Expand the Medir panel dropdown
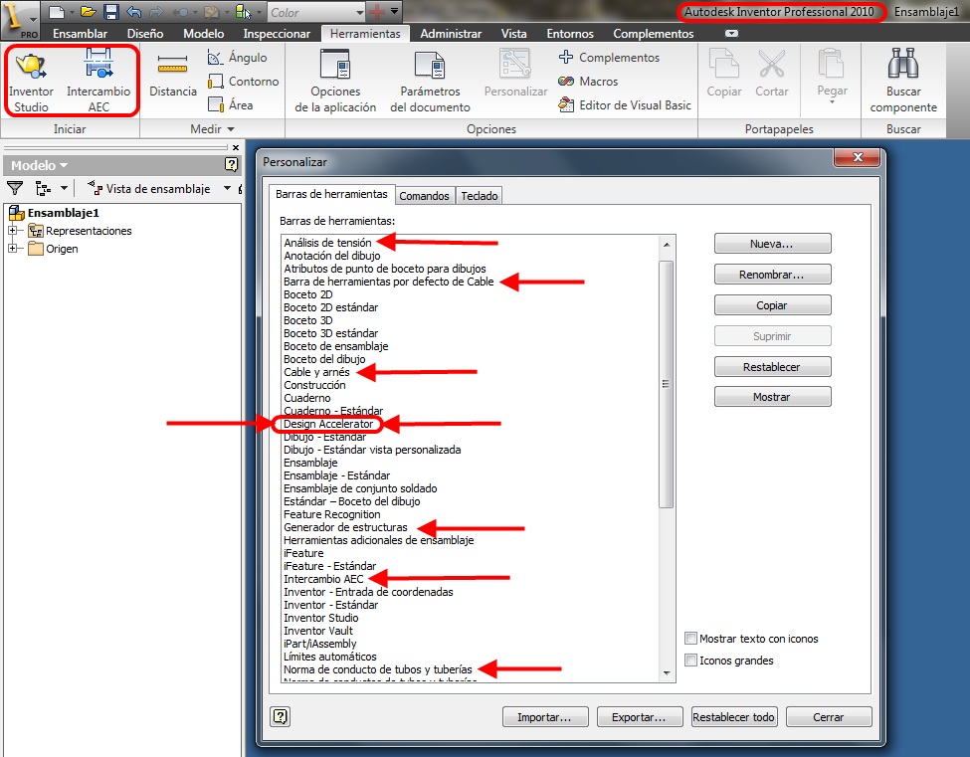This screenshot has height=757, width=970. pyautogui.click(x=231, y=129)
